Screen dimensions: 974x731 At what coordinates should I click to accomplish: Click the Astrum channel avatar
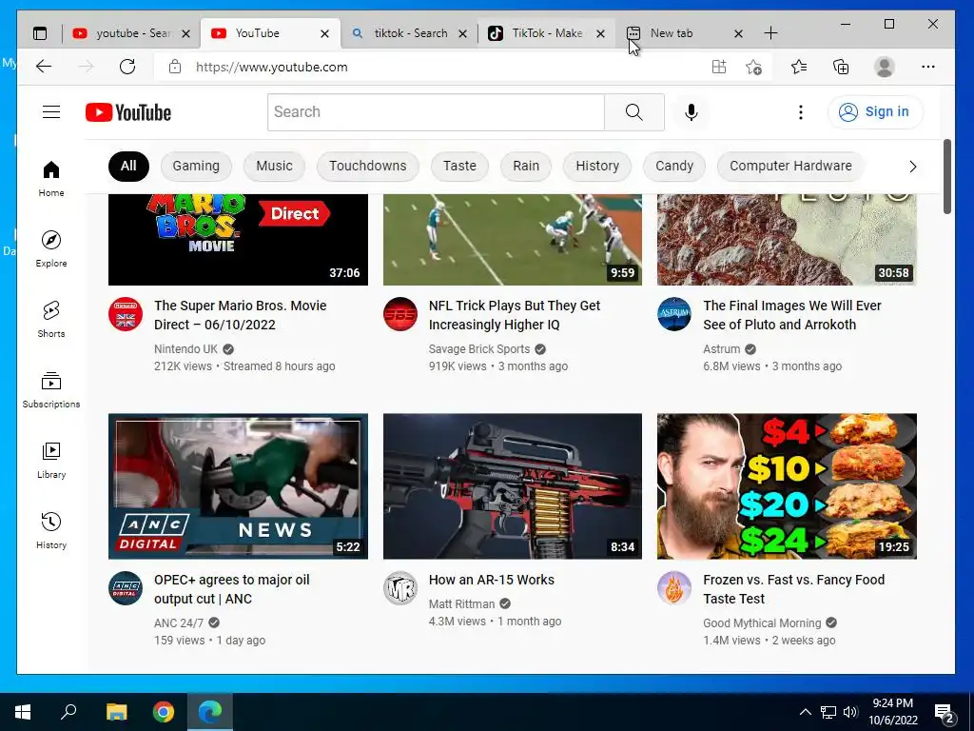(x=674, y=314)
